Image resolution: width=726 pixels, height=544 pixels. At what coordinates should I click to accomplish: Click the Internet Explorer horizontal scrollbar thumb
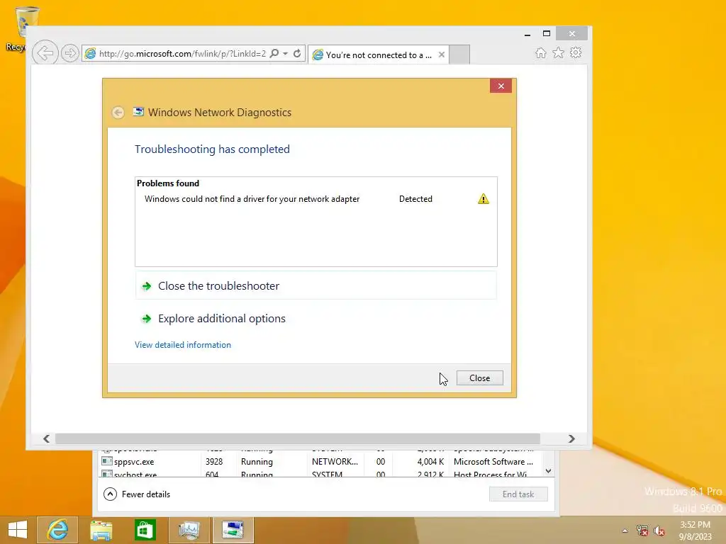tap(297, 438)
